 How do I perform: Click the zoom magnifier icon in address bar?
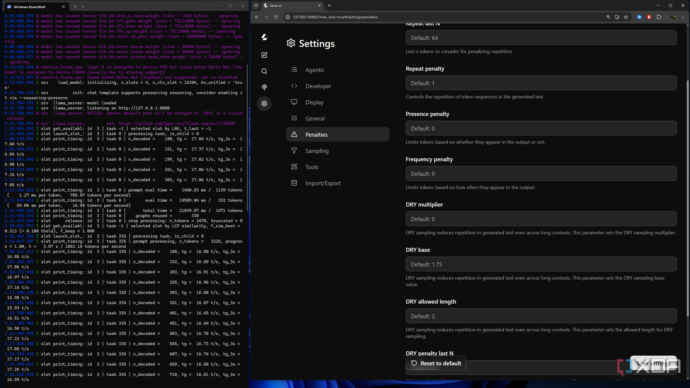(608, 17)
